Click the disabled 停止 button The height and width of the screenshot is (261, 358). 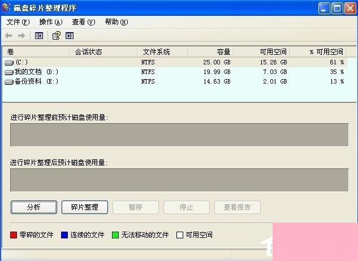pyautogui.click(x=187, y=207)
